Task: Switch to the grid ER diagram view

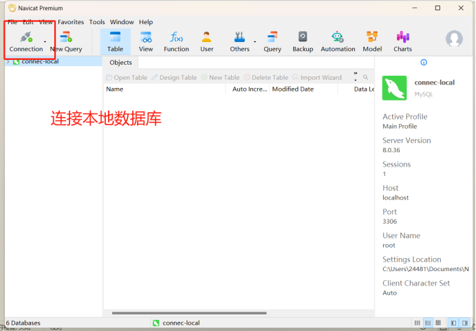Action: 438,323
